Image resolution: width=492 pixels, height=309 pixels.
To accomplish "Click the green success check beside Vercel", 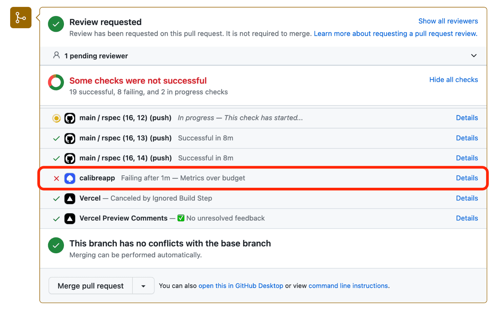I will tap(56, 198).
